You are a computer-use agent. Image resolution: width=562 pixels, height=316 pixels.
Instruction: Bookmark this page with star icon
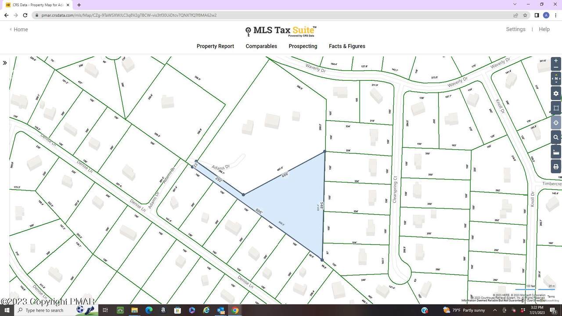(x=525, y=15)
